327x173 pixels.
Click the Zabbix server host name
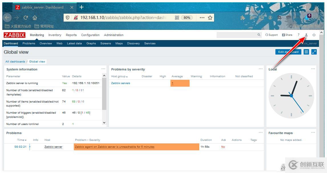tap(53, 147)
